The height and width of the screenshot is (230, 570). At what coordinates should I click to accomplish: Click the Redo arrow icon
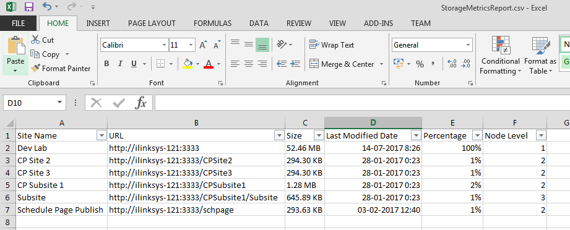[x=72, y=6]
